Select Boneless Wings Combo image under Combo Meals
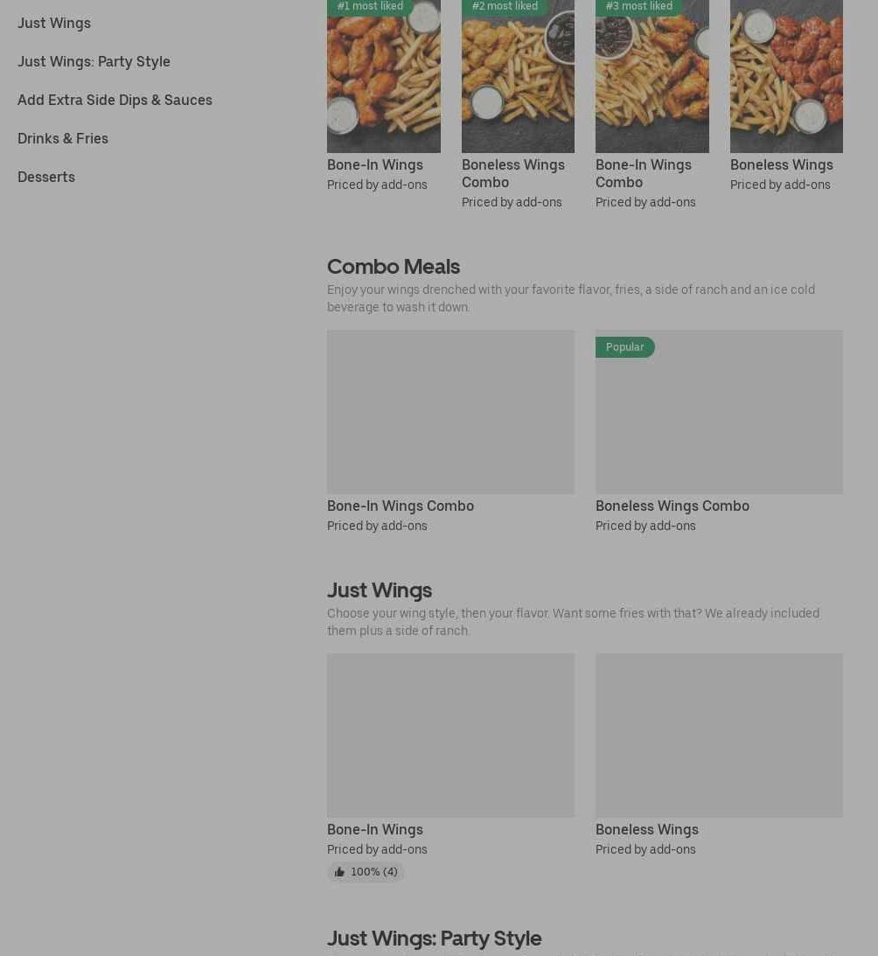Screen dimensions: 878x956 tap(720, 412)
